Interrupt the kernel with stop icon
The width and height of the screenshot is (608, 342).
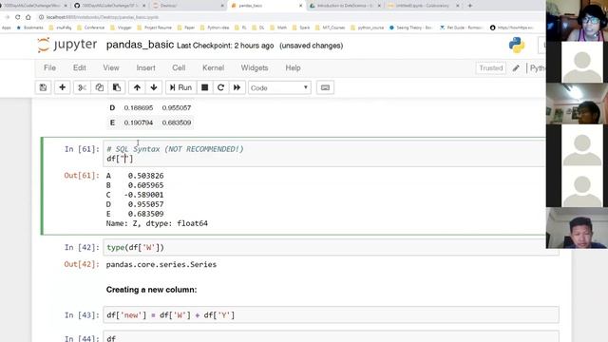pyautogui.click(x=205, y=87)
